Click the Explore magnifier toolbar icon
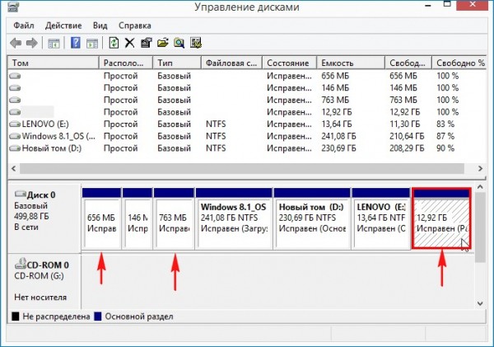 [179, 43]
